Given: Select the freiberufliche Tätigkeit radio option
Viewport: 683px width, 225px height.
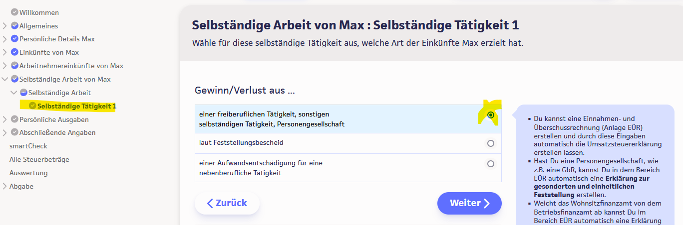Looking at the screenshot, I should (491, 115).
